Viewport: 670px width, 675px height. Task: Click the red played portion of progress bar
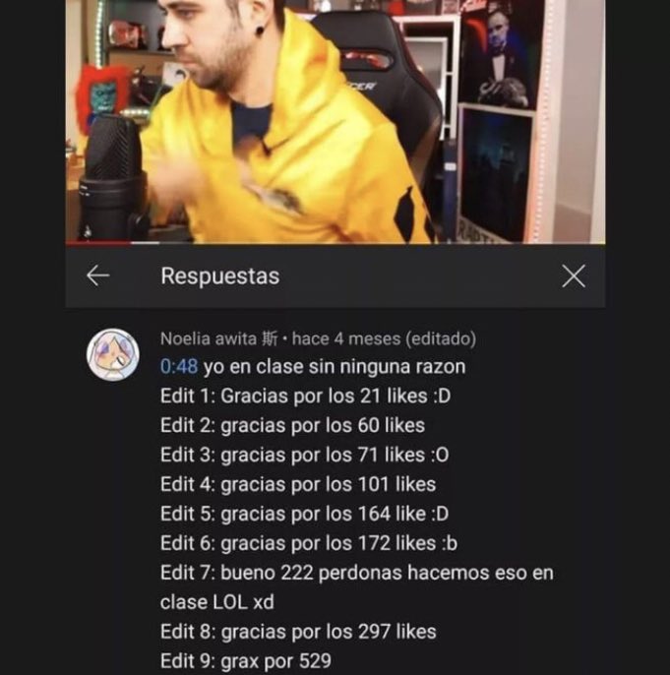tap(98, 243)
